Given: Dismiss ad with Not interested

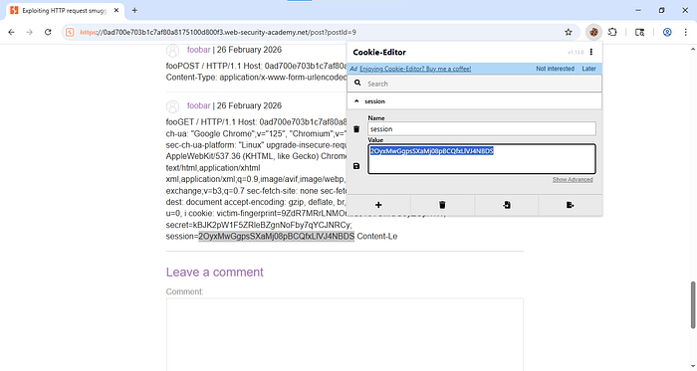Looking at the screenshot, I should pos(555,69).
